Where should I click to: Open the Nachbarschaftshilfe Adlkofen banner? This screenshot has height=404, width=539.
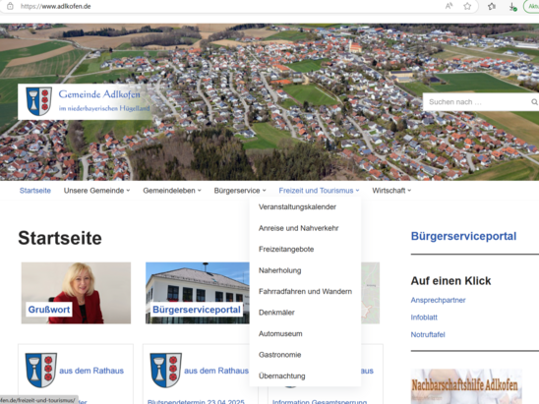tap(466, 386)
